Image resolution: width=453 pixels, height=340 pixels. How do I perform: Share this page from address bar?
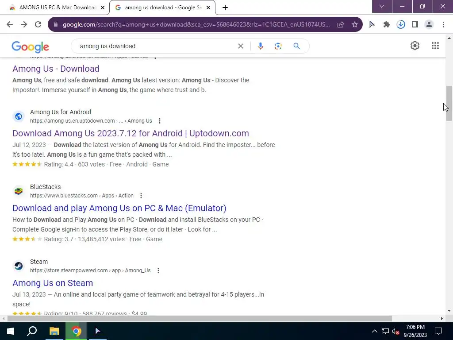[x=341, y=25]
